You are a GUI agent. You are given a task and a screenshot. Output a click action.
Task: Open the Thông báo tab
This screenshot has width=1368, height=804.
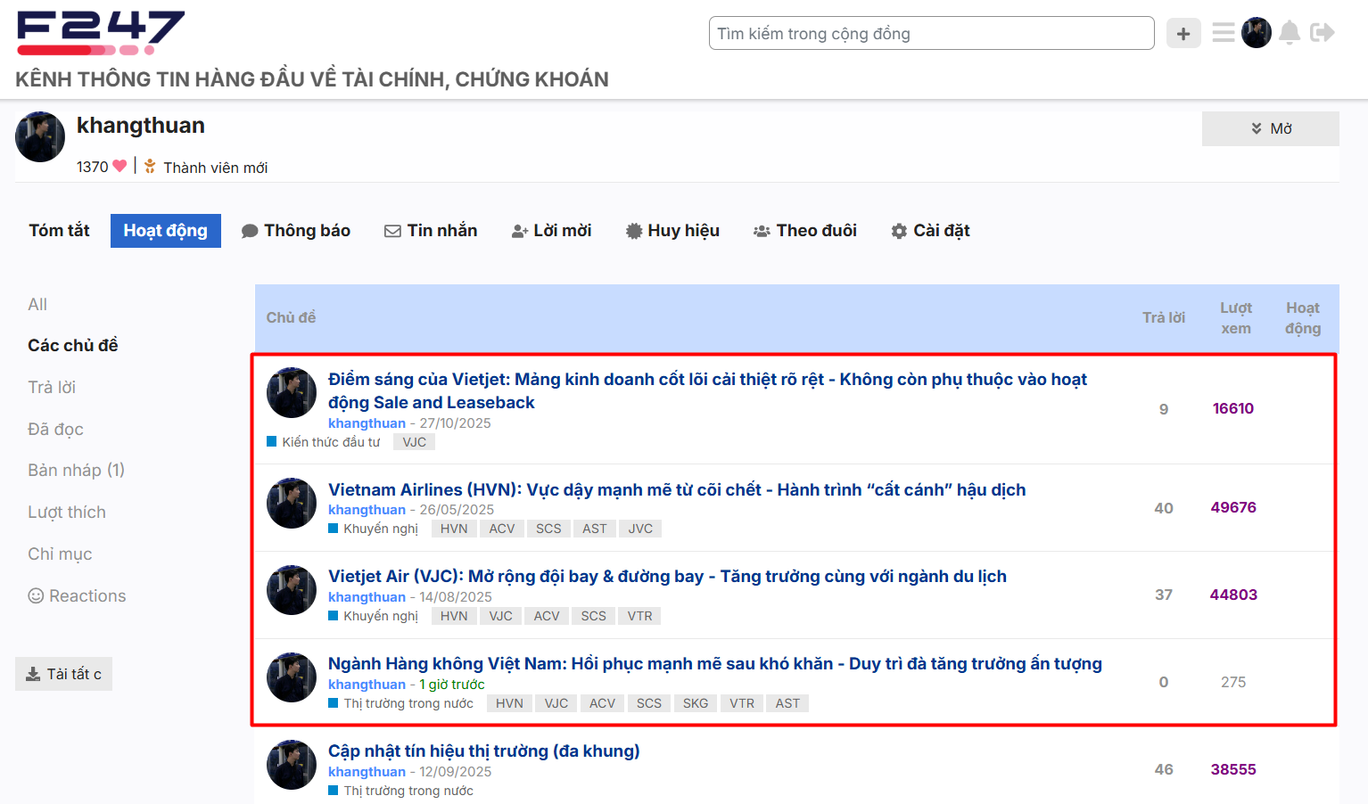pyautogui.click(x=296, y=231)
